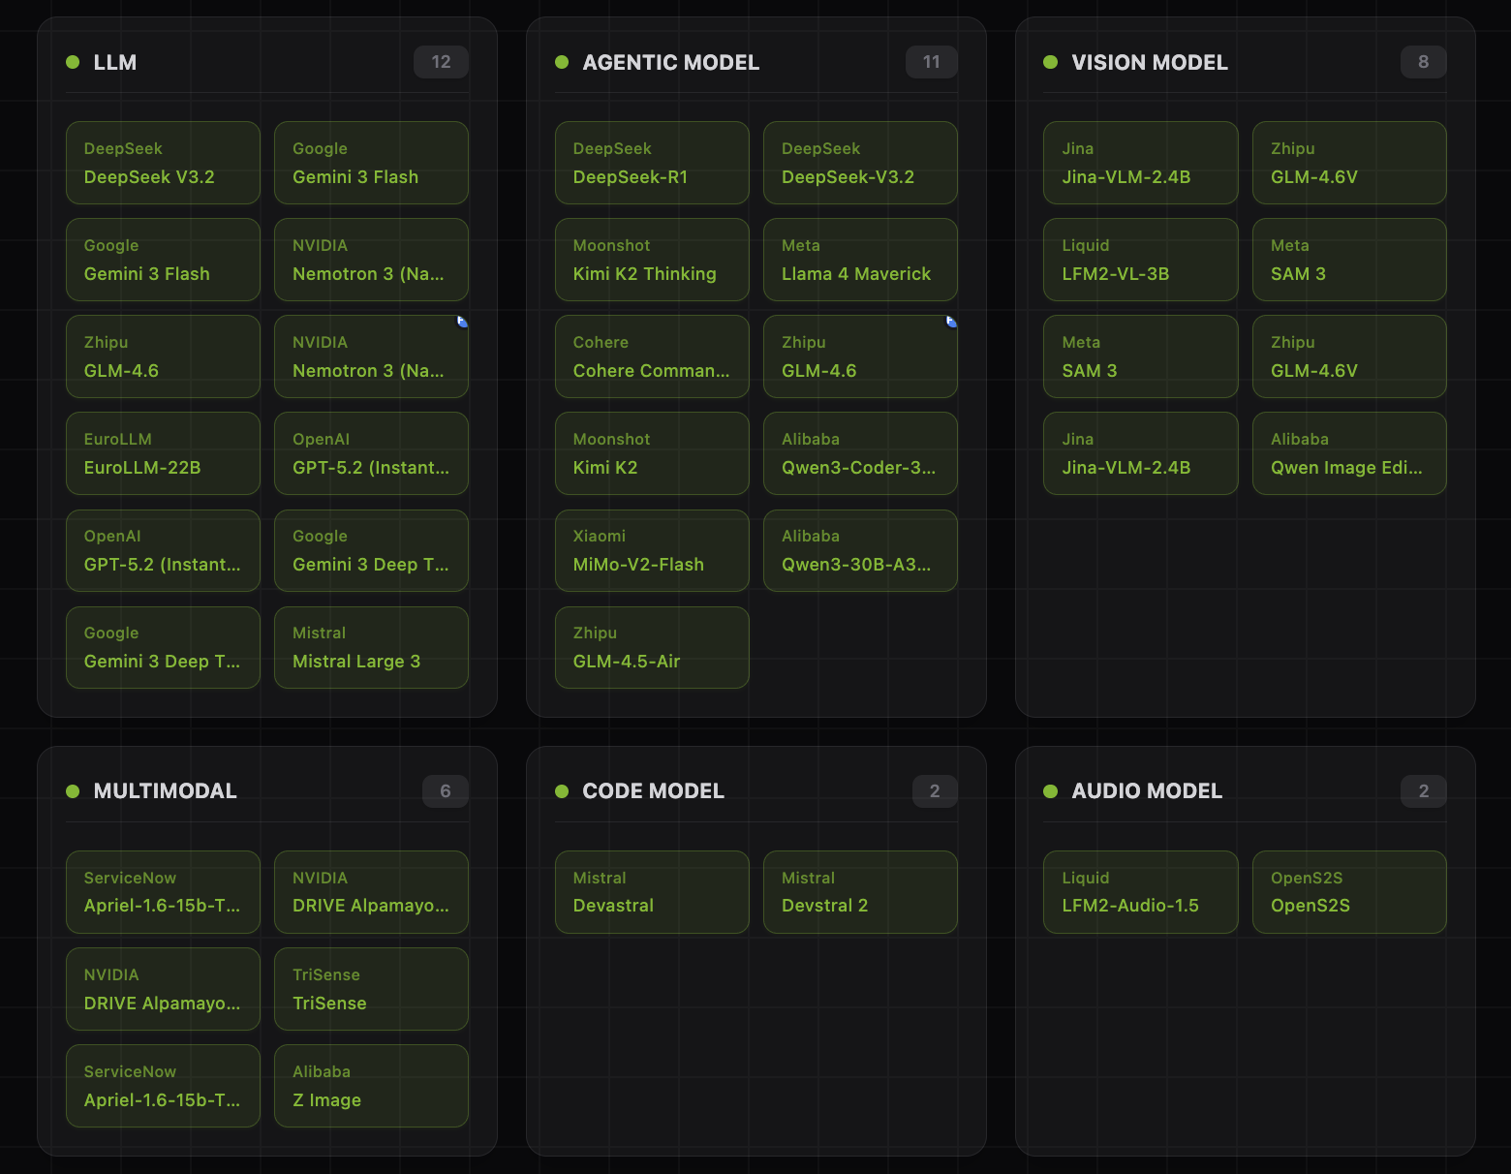This screenshot has width=1511, height=1174.
Task: Open the DeepSeek-R1 model card
Action: pyautogui.click(x=652, y=163)
